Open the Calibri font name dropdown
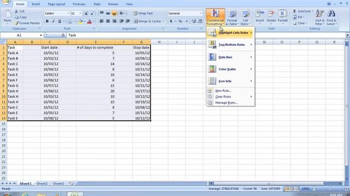Viewport: 350px width, 196px height. [68, 13]
